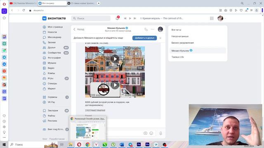Screen dimensions: 264x148
Task: Open Михаил chat in right list
Action: [198, 51]
